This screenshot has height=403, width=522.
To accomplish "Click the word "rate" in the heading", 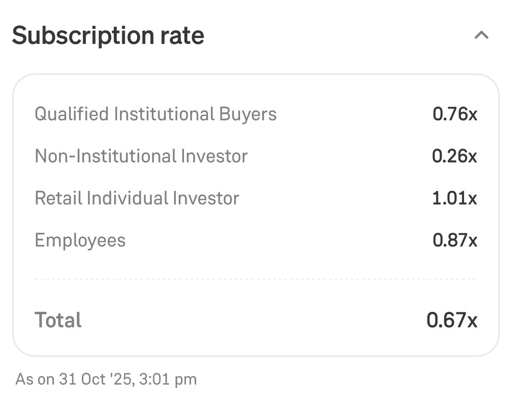I will (x=183, y=36).
